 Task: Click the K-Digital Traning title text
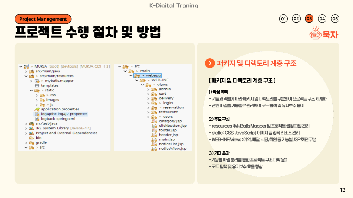pos(173,5)
